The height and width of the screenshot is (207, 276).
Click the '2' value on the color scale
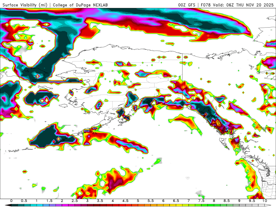pyautogui.click(x=62, y=201)
